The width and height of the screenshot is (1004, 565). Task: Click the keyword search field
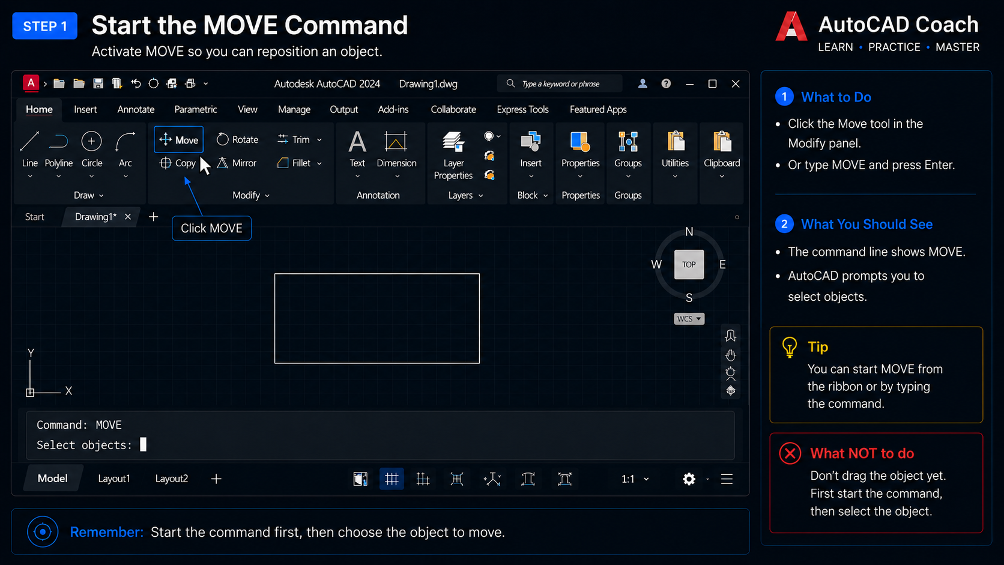(560, 83)
